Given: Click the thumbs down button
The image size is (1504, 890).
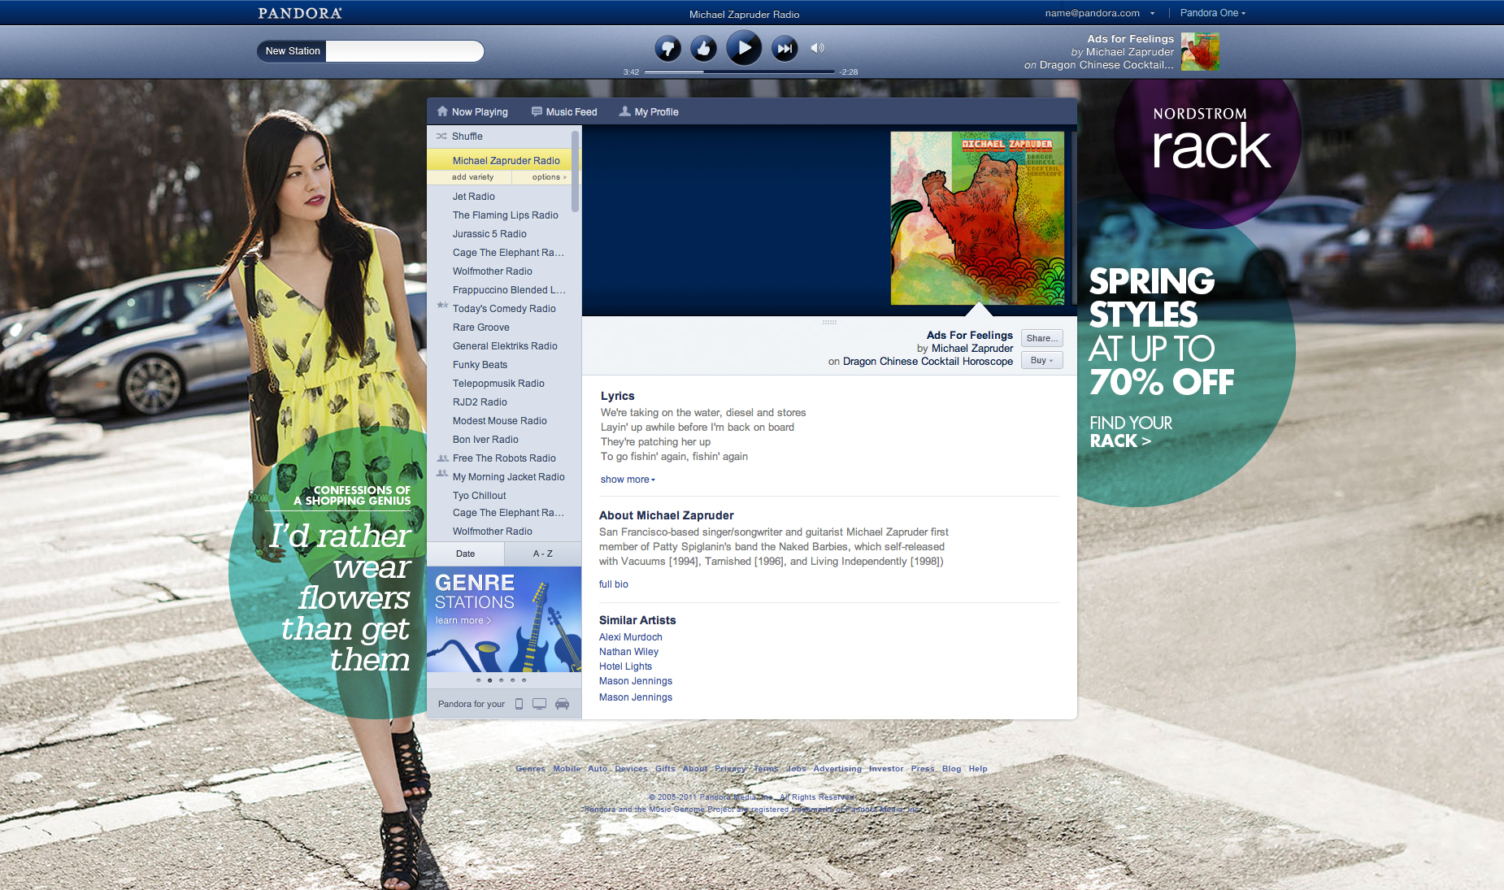Looking at the screenshot, I should pos(667,49).
